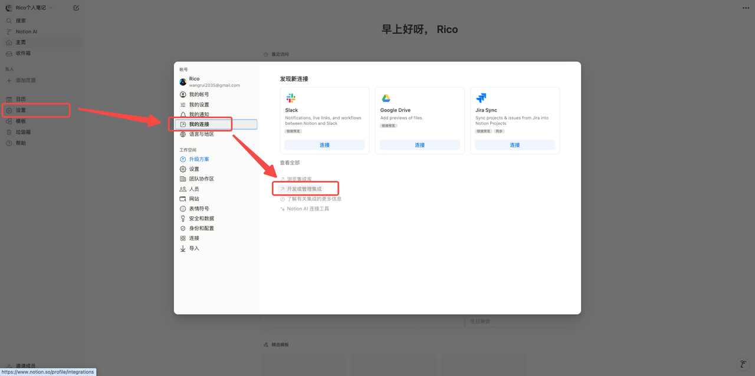Click 查看全部 to show all connections
Image resolution: width=755 pixels, height=376 pixels.
point(290,163)
